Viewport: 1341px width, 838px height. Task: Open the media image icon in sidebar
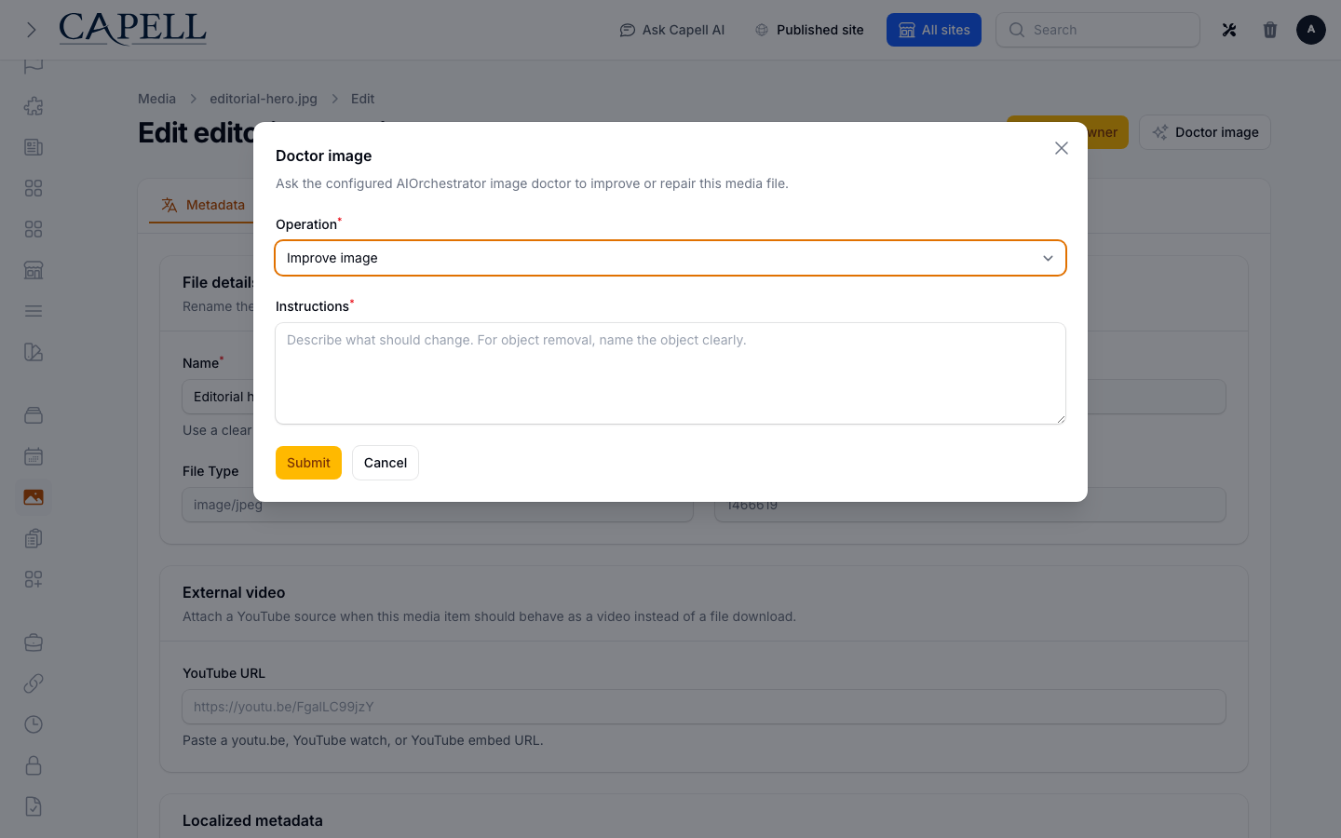click(x=34, y=497)
